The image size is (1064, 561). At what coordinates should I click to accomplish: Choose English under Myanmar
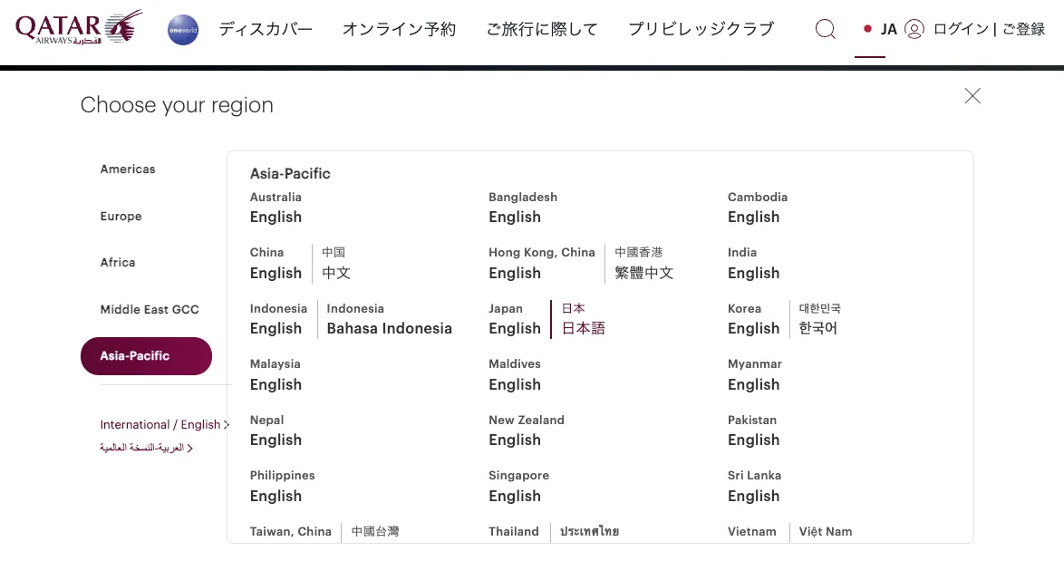(x=753, y=384)
